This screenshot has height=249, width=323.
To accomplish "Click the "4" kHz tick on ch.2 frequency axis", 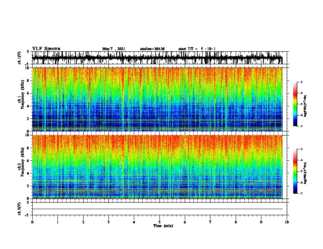I will click(29, 173).
